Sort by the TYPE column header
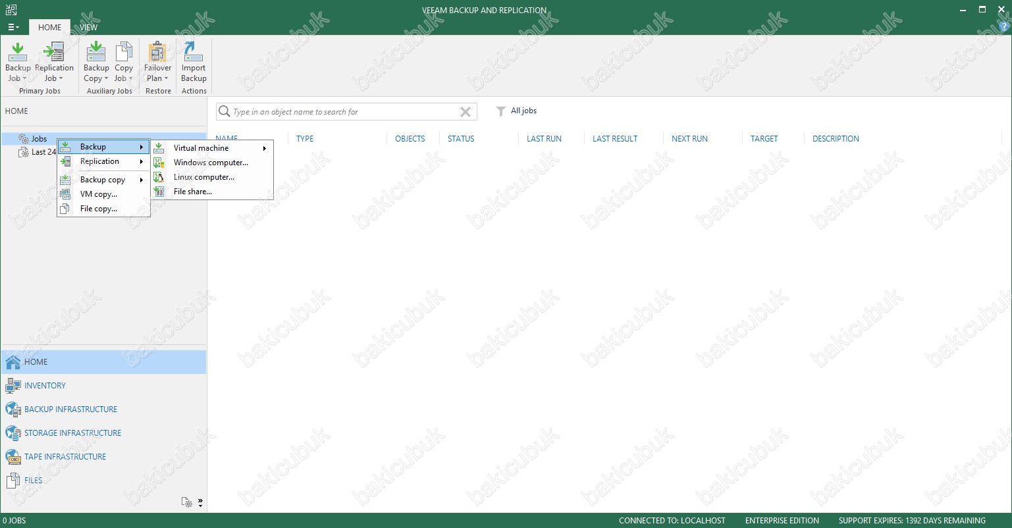The image size is (1012, 528). [x=305, y=139]
